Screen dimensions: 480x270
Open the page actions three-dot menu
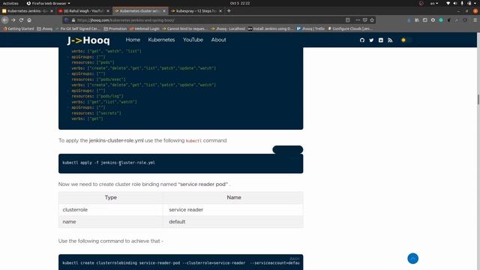click(x=358, y=20)
